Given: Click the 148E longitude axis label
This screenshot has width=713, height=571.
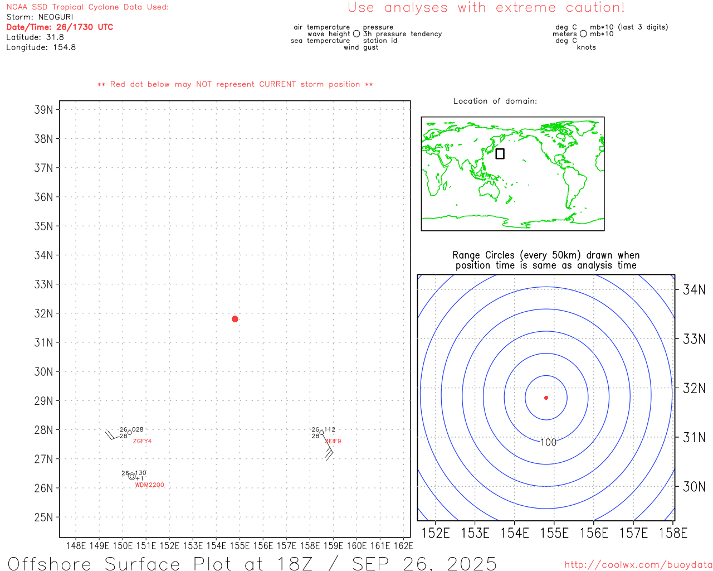Looking at the screenshot, I should (x=76, y=545).
